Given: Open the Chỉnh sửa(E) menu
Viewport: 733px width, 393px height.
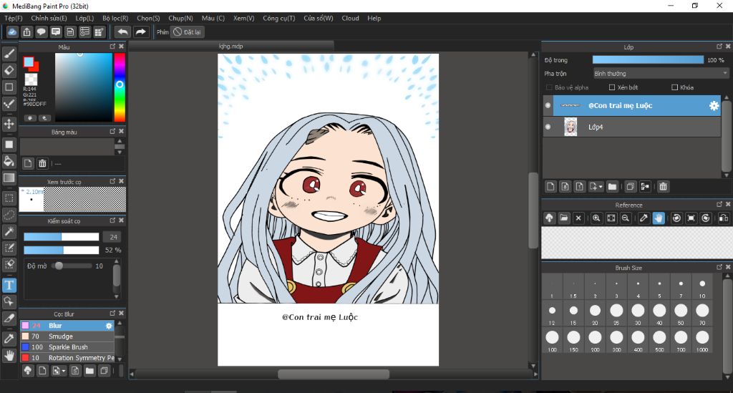Looking at the screenshot, I should point(49,18).
